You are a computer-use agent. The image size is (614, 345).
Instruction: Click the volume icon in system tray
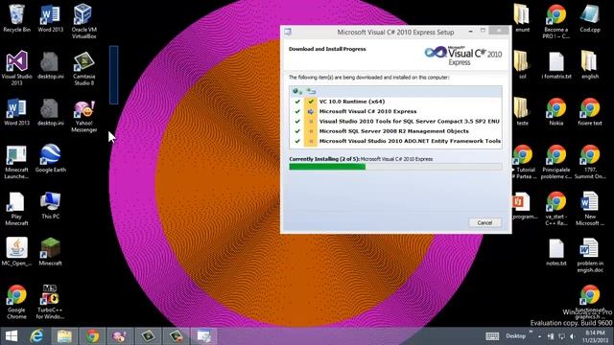[x=572, y=336]
